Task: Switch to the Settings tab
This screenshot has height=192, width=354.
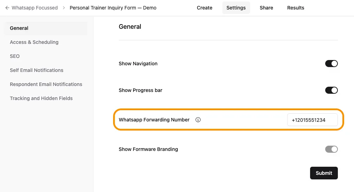Action: pos(236,8)
